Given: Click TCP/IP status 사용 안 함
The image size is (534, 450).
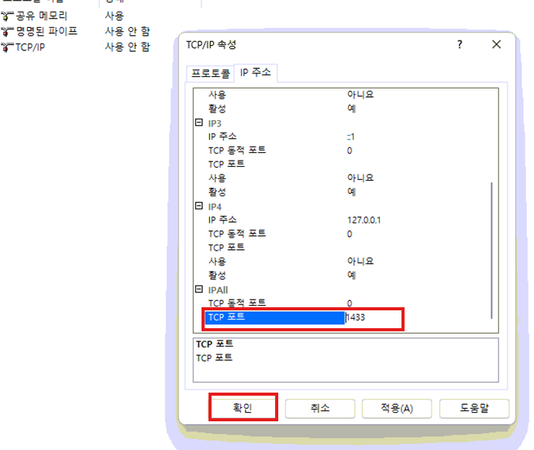Looking at the screenshot, I should 127,47.
